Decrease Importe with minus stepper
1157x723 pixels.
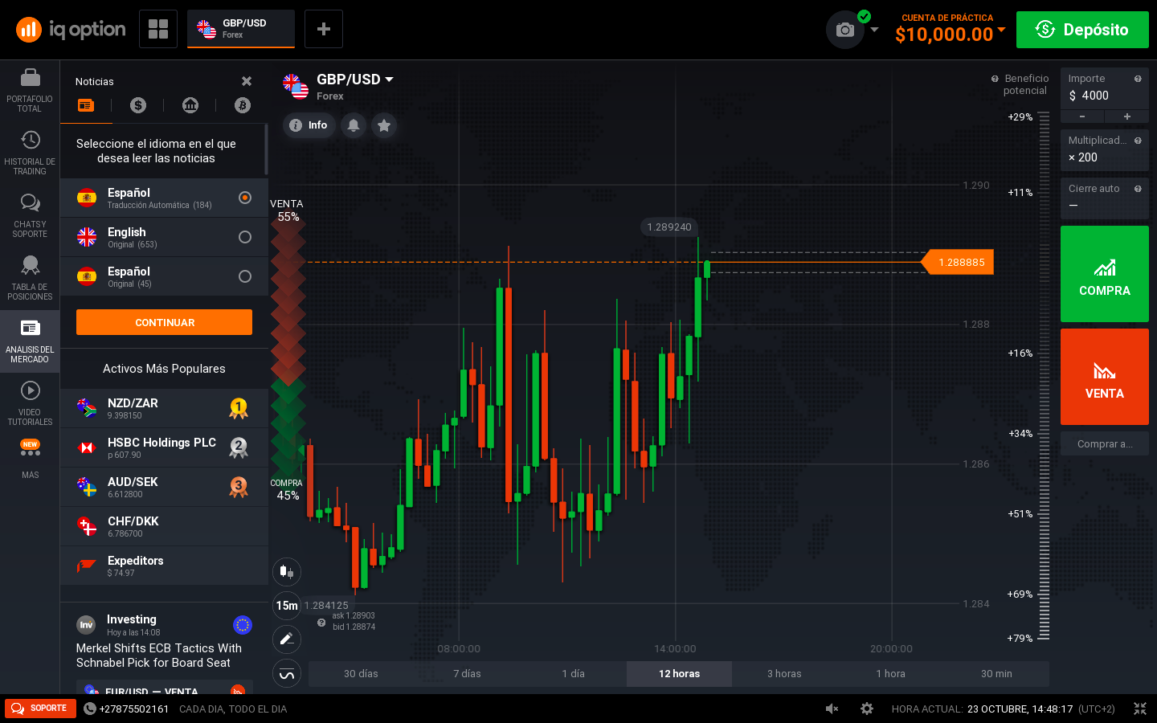tap(1082, 117)
